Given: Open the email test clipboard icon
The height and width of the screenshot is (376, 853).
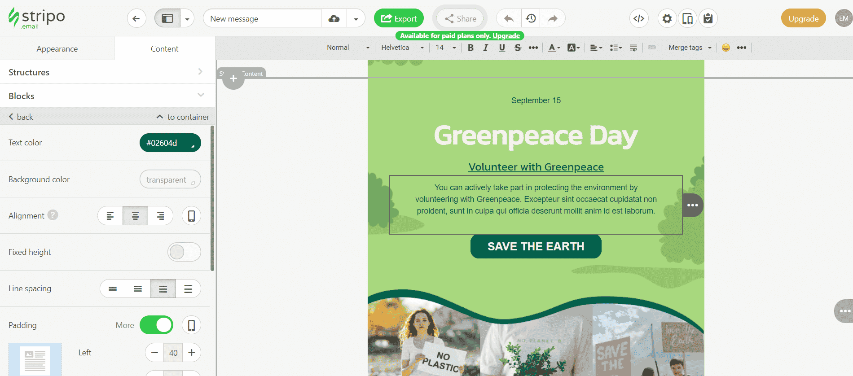Looking at the screenshot, I should click(x=708, y=18).
